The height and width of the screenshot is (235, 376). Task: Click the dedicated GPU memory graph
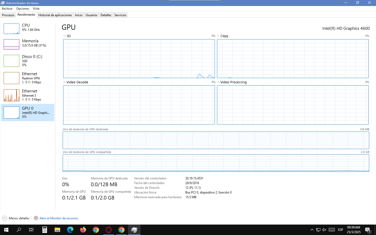point(216,140)
